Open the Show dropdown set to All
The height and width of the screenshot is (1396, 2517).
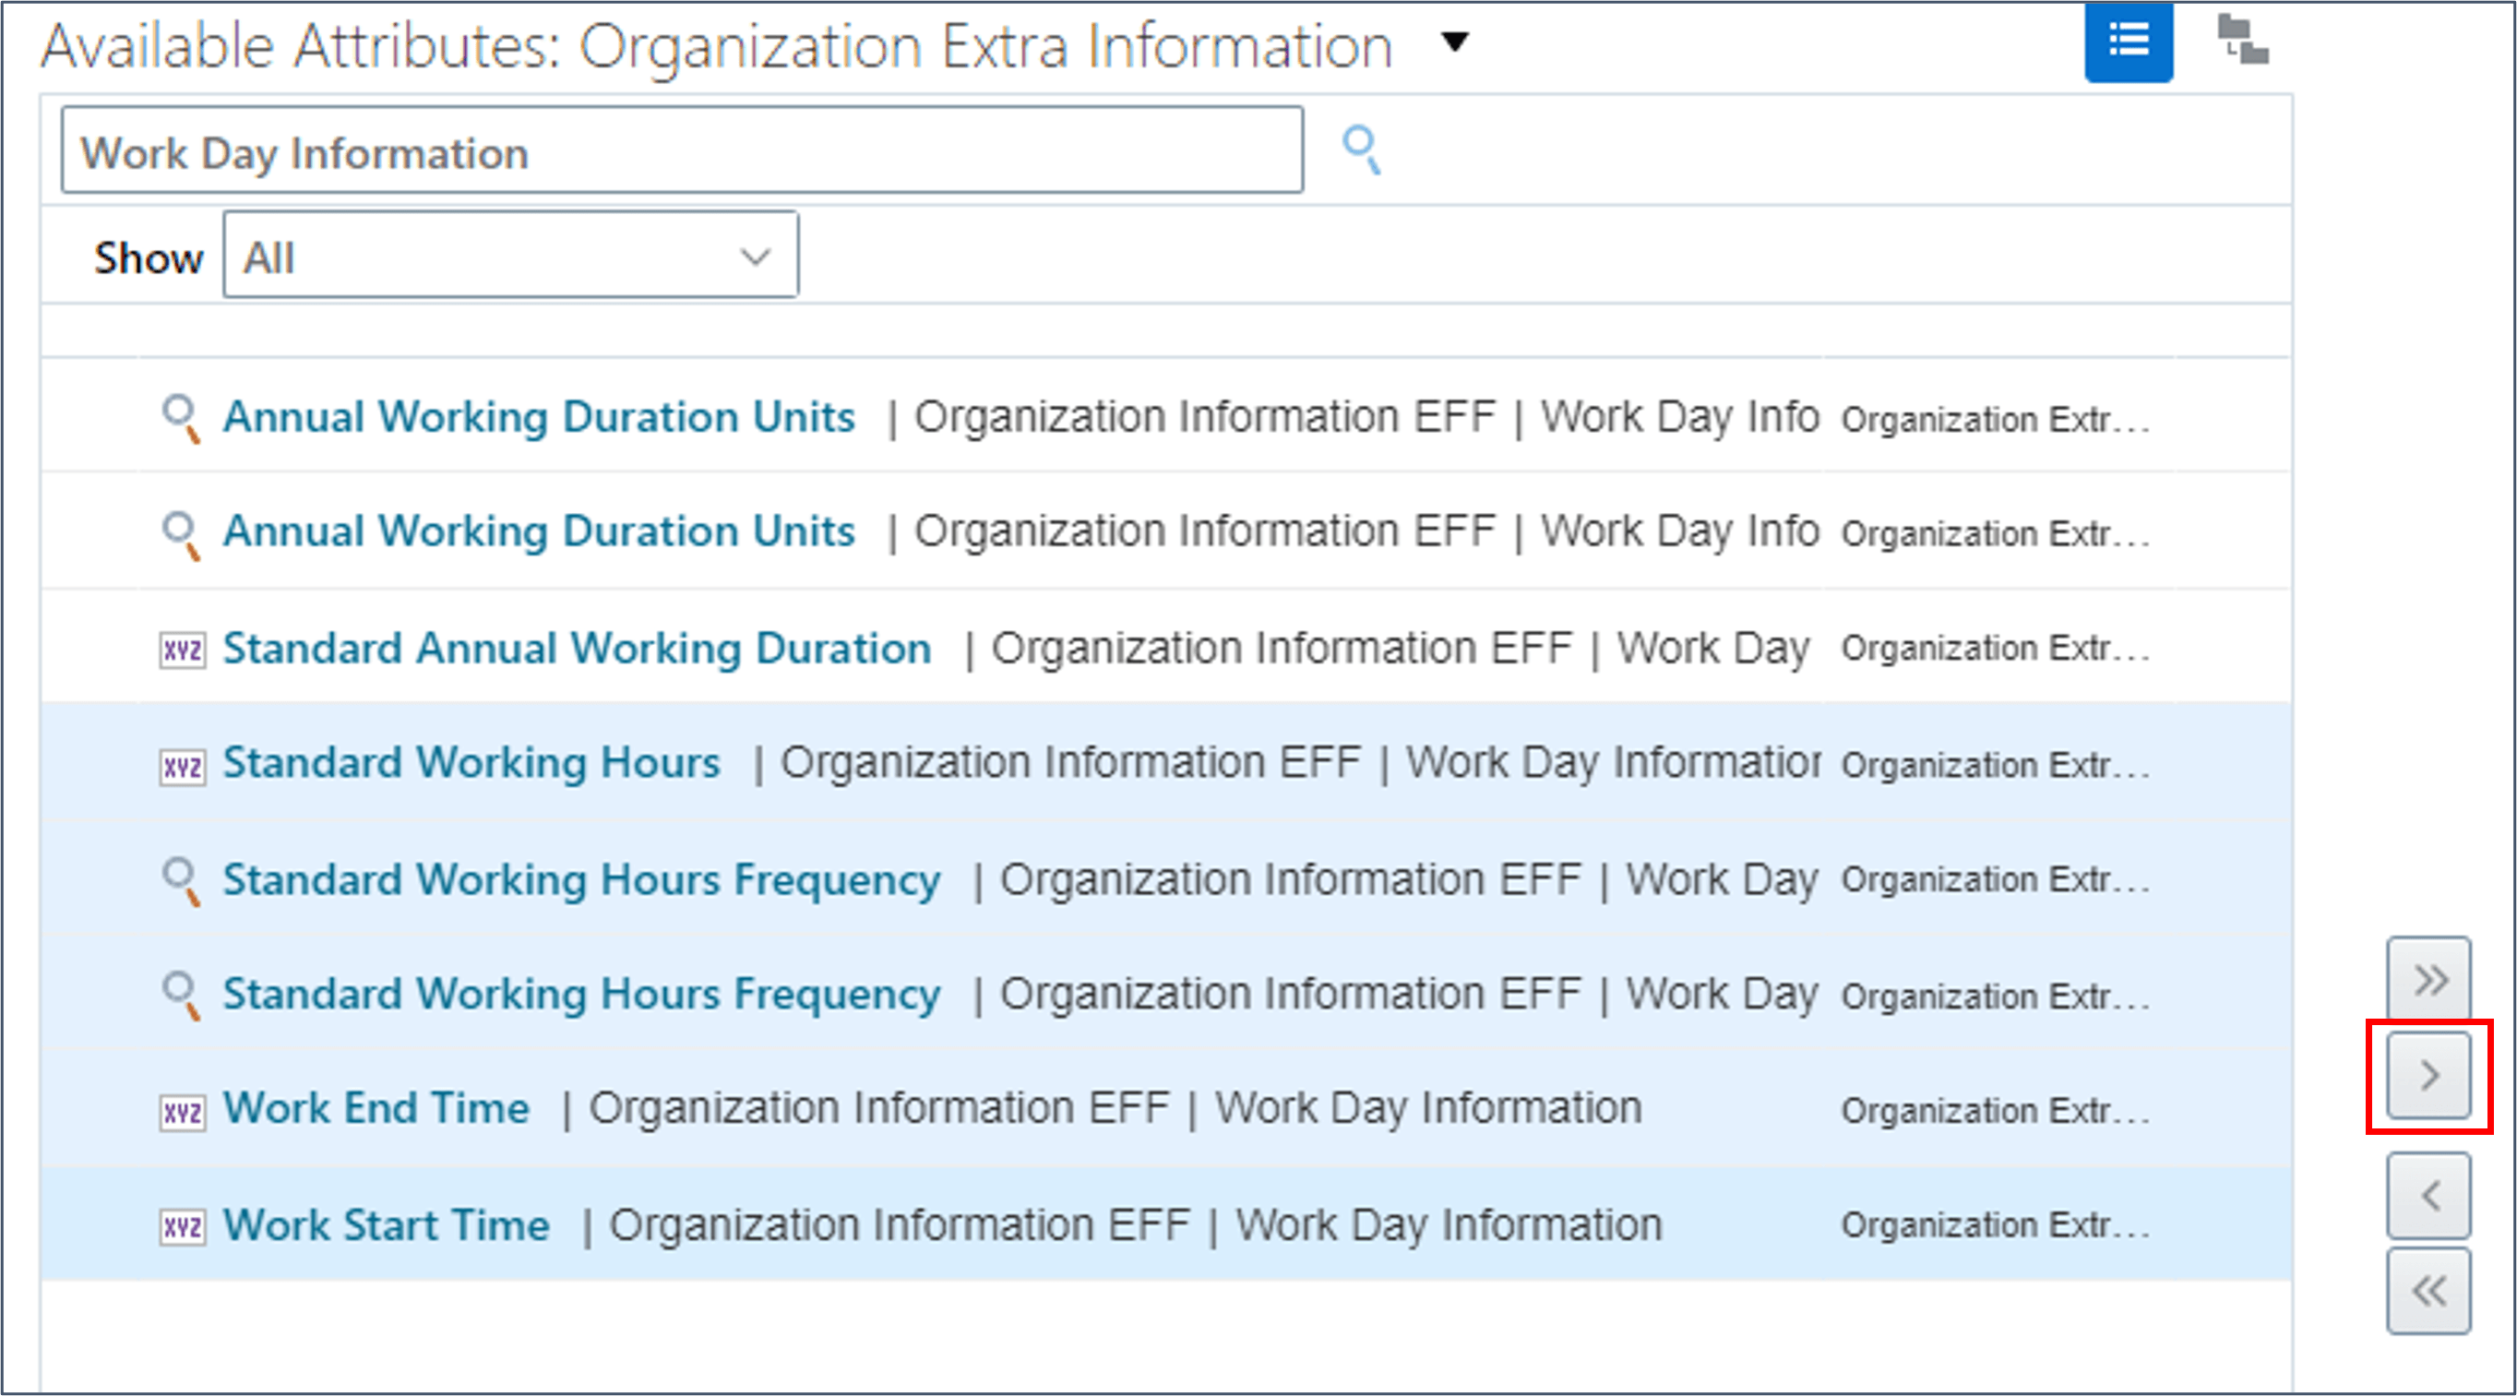pos(510,256)
